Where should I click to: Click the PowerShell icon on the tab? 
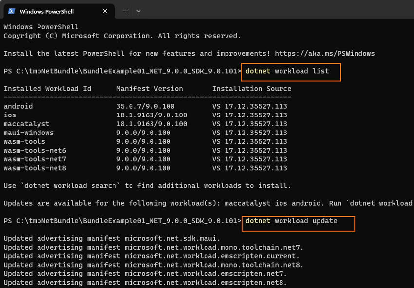coord(10,11)
